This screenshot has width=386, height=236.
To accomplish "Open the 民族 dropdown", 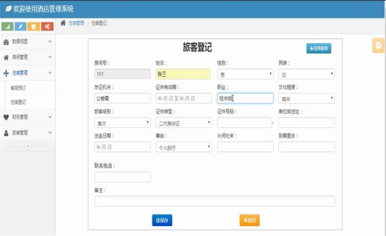I will click(307, 74).
